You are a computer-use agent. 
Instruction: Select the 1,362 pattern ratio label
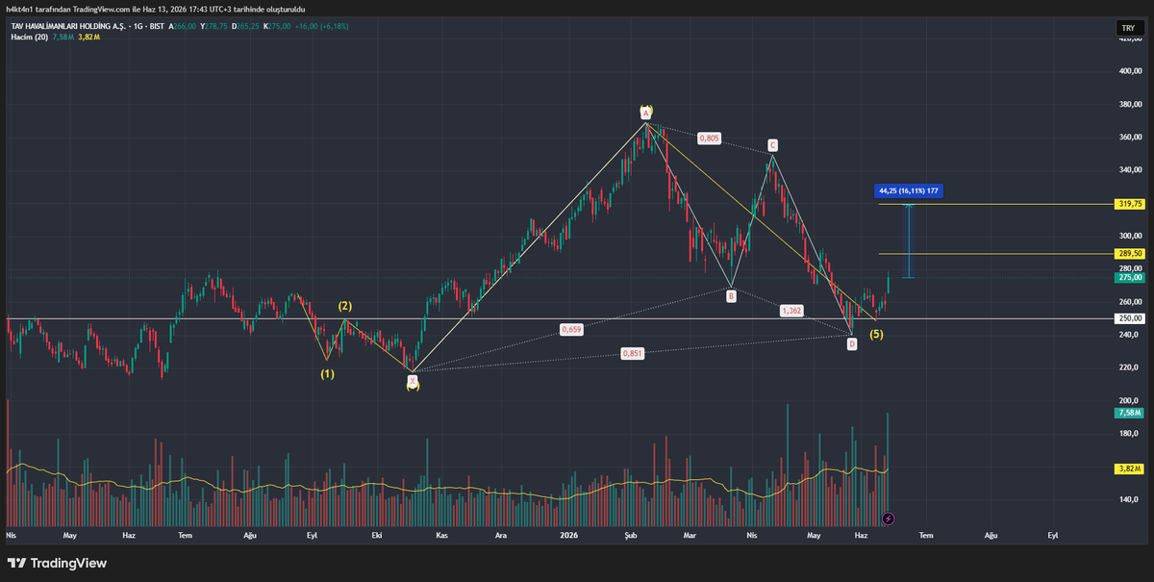click(x=791, y=311)
